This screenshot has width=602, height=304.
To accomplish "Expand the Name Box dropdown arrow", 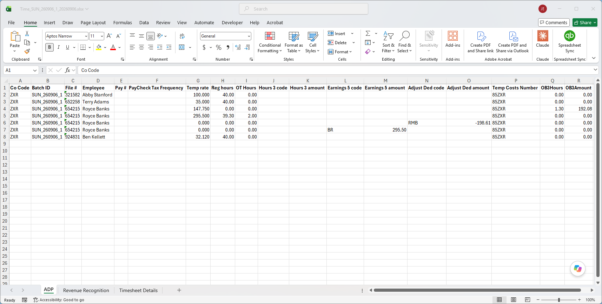I will click(35, 70).
